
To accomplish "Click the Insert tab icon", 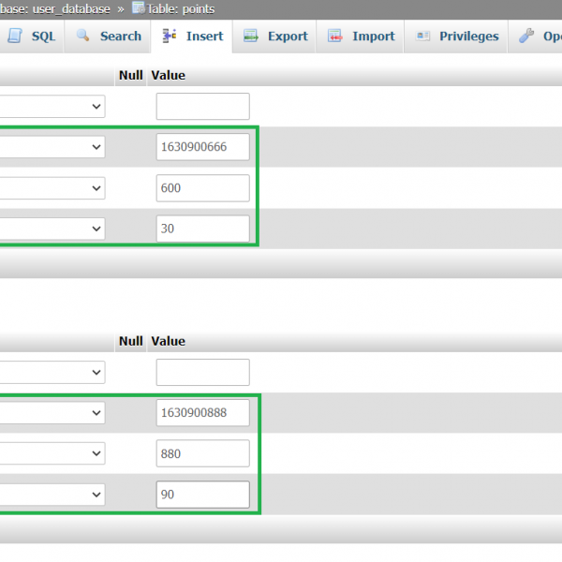I will pyautogui.click(x=170, y=37).
